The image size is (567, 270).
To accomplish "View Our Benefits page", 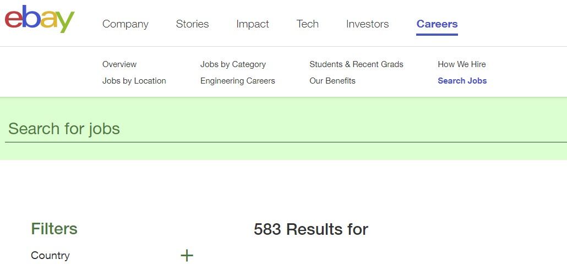I will [x=332, y=81].
